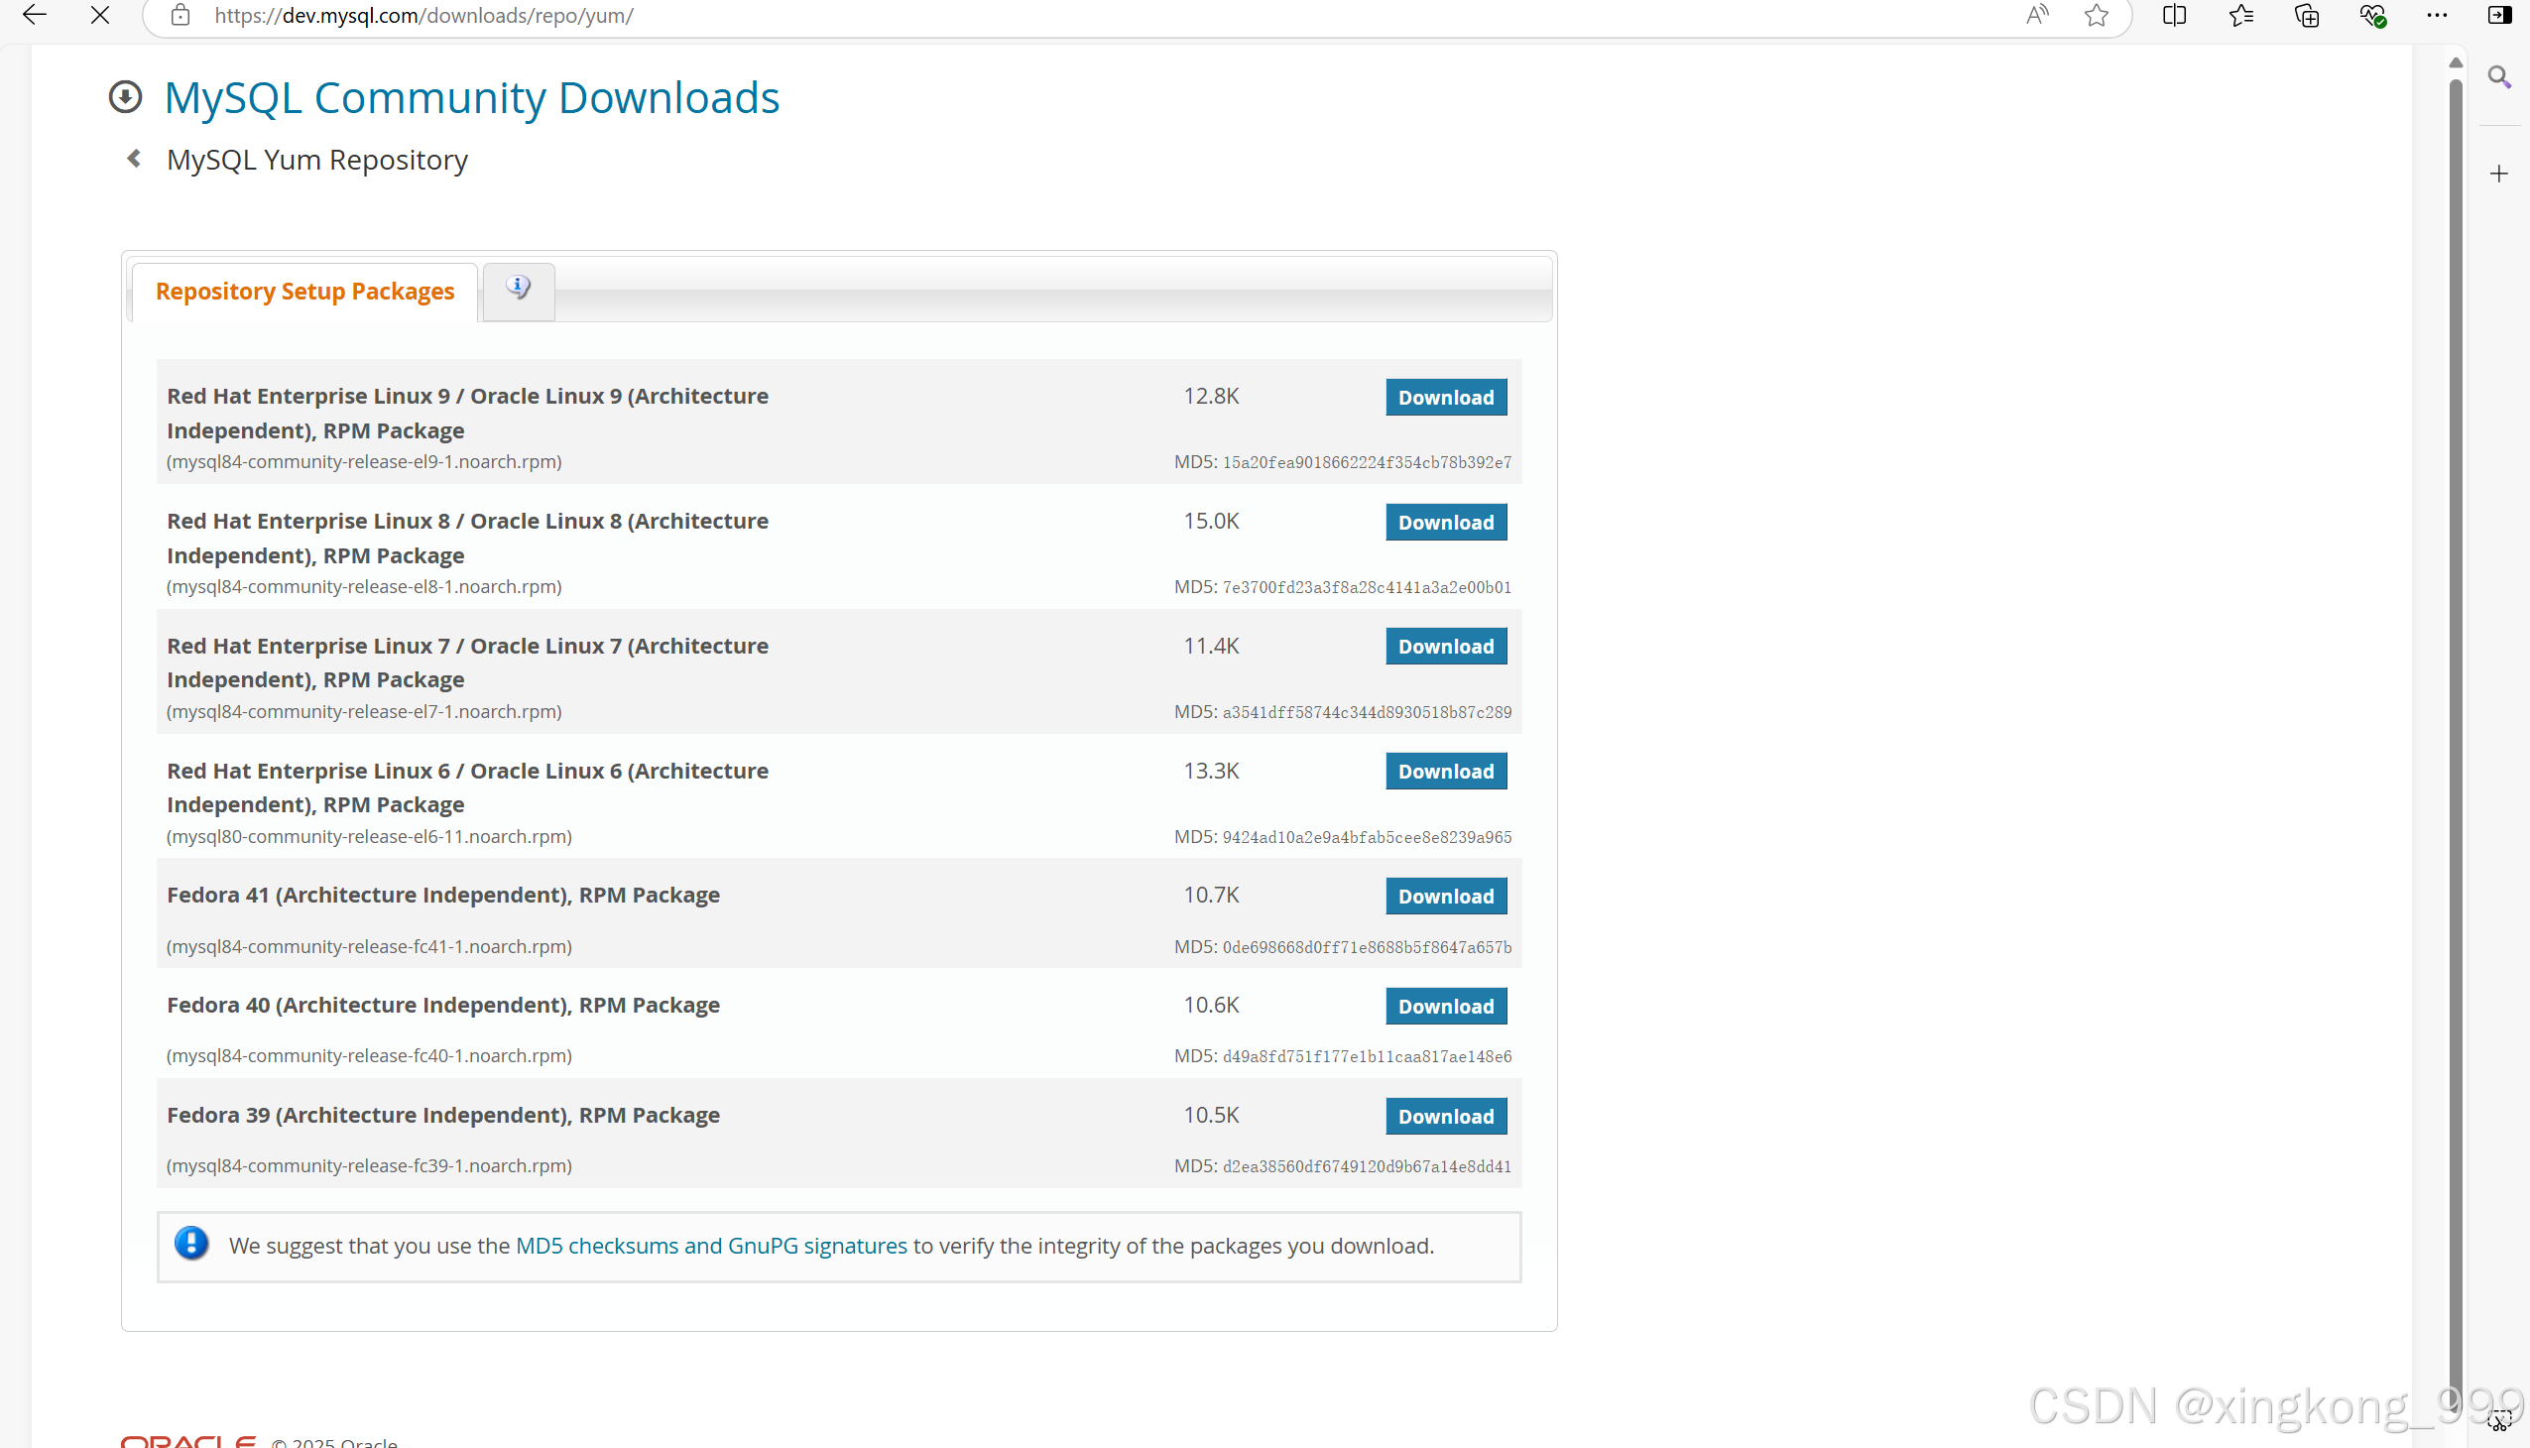The height and width of the screenshot is (1448, 2530).
Task: Add this page to favorites with the star
Action: pyautogui.click(x=2097, y=16)
